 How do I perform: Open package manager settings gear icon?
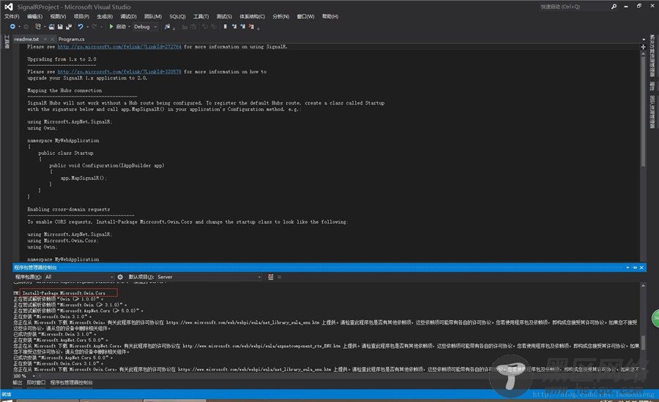coord(120,277)
